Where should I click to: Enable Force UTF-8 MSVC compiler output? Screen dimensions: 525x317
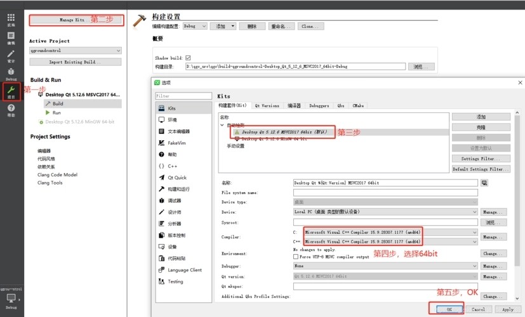(x=296, y=257)
